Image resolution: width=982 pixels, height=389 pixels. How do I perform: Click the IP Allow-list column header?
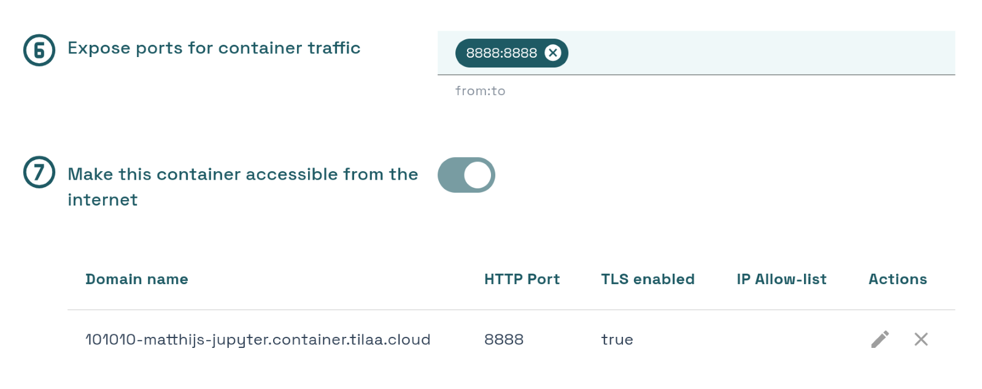[781, 279]
